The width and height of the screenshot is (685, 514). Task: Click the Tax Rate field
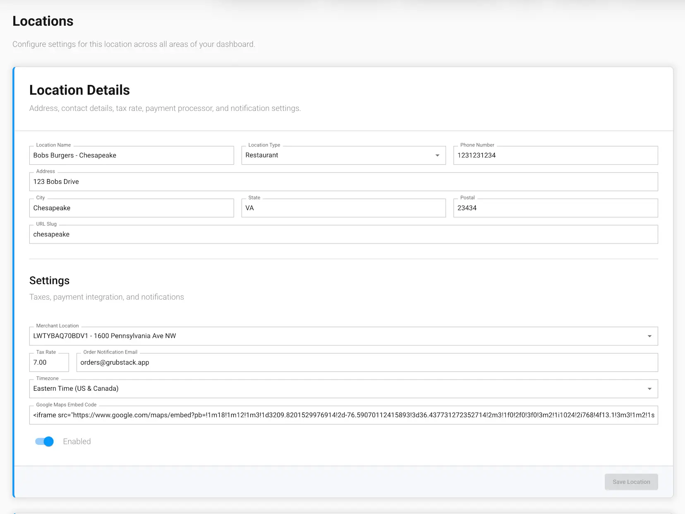tap(49, 363)
